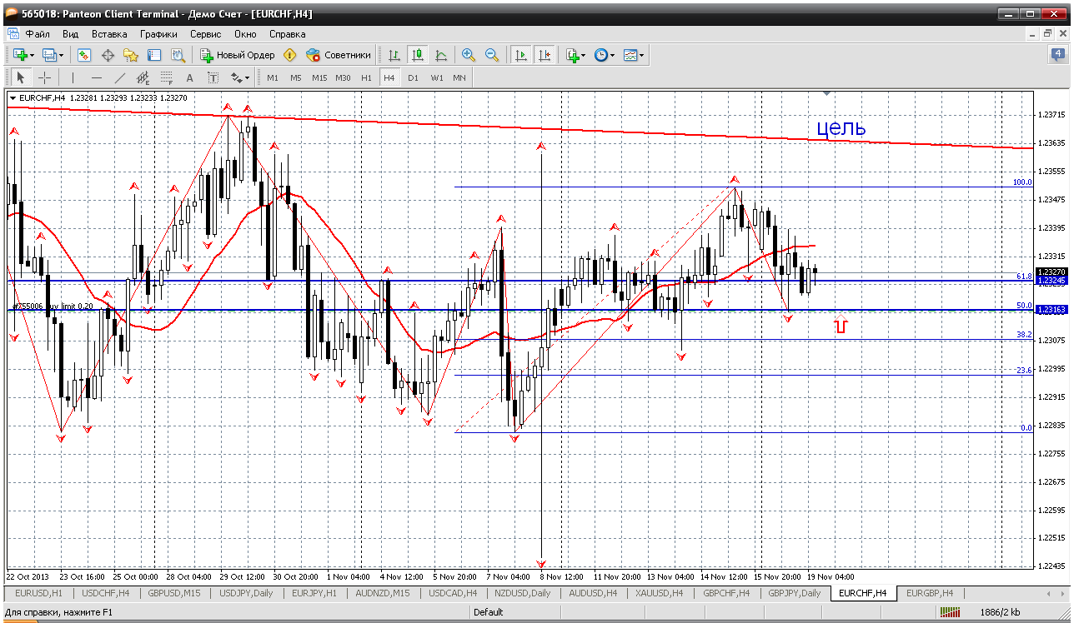Show the Market Watch window icon
The image size is (1074, 623).
click(84, 55)
